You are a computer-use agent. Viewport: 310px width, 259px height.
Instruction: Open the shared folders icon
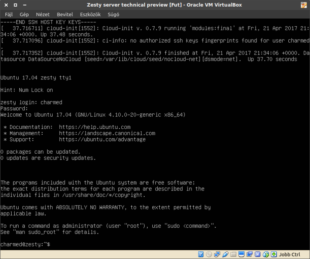coord(233,254)
